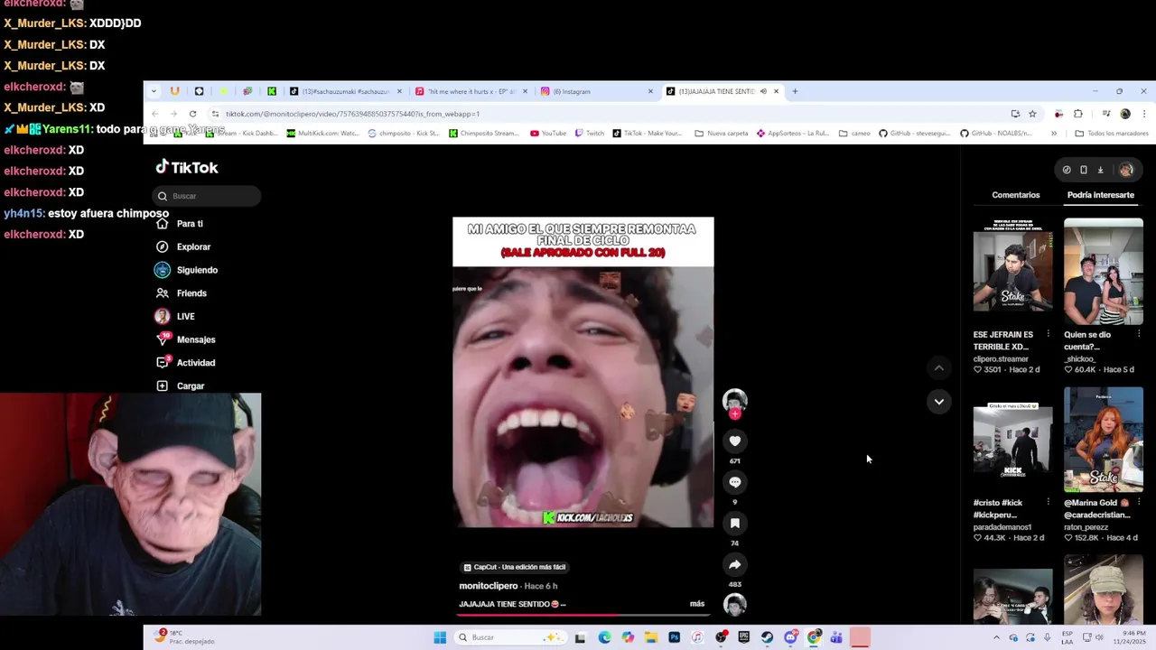The width and height of the screenshot is (1156, 650).
Task: Open Chrome search tabs dropdown arrow
Action: pos(154,91)
